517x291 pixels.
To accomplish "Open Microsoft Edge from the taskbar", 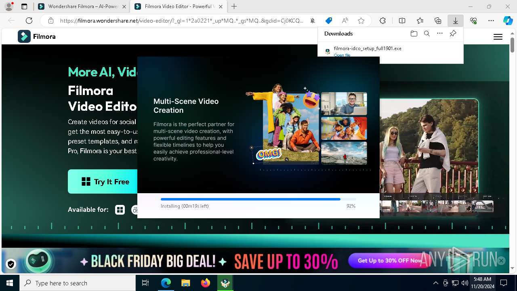I will coord(166,283).
